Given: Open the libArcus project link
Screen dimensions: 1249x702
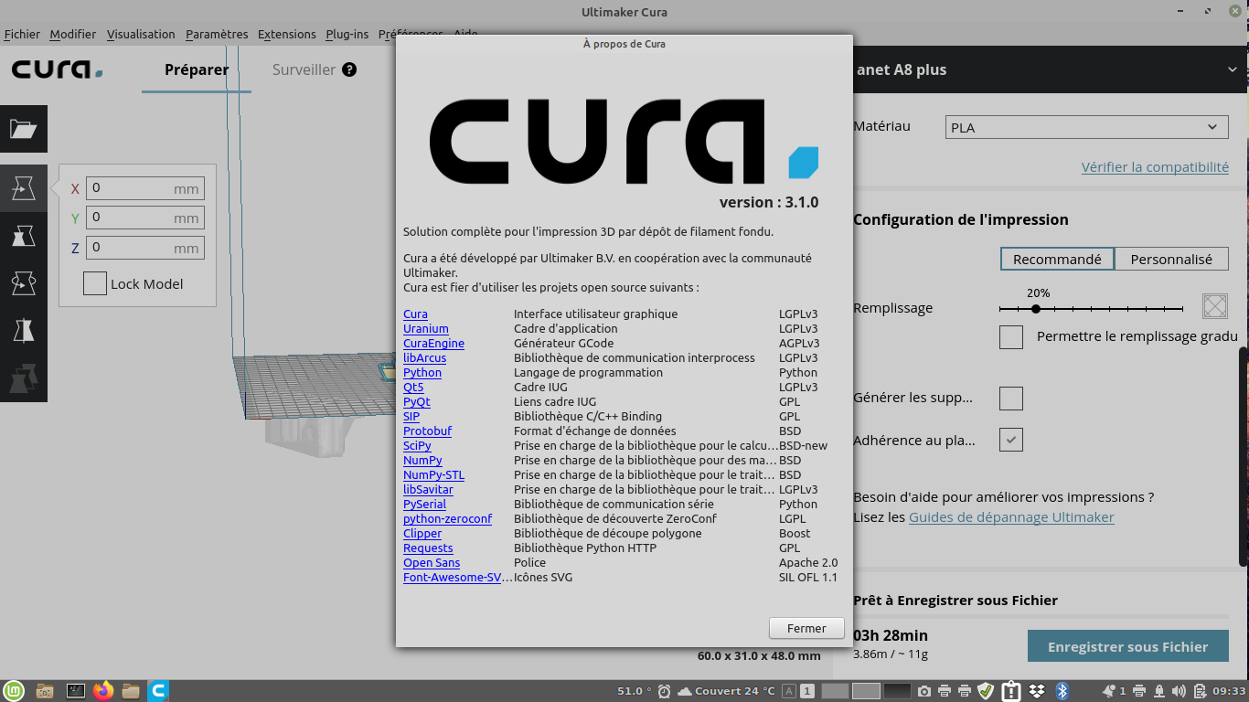Looking at the screenshot, I should (425, 358).
